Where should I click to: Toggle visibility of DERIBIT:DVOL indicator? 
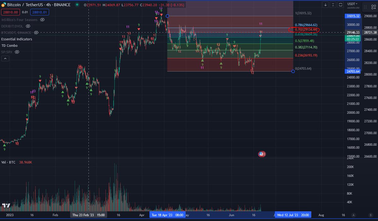pyautogui.click(x=28, y=26)
